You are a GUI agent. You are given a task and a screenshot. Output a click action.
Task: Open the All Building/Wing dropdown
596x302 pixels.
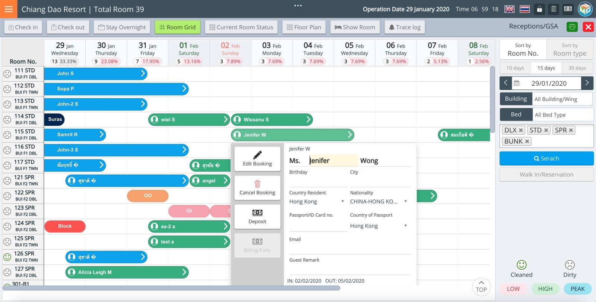coord(562,99)
